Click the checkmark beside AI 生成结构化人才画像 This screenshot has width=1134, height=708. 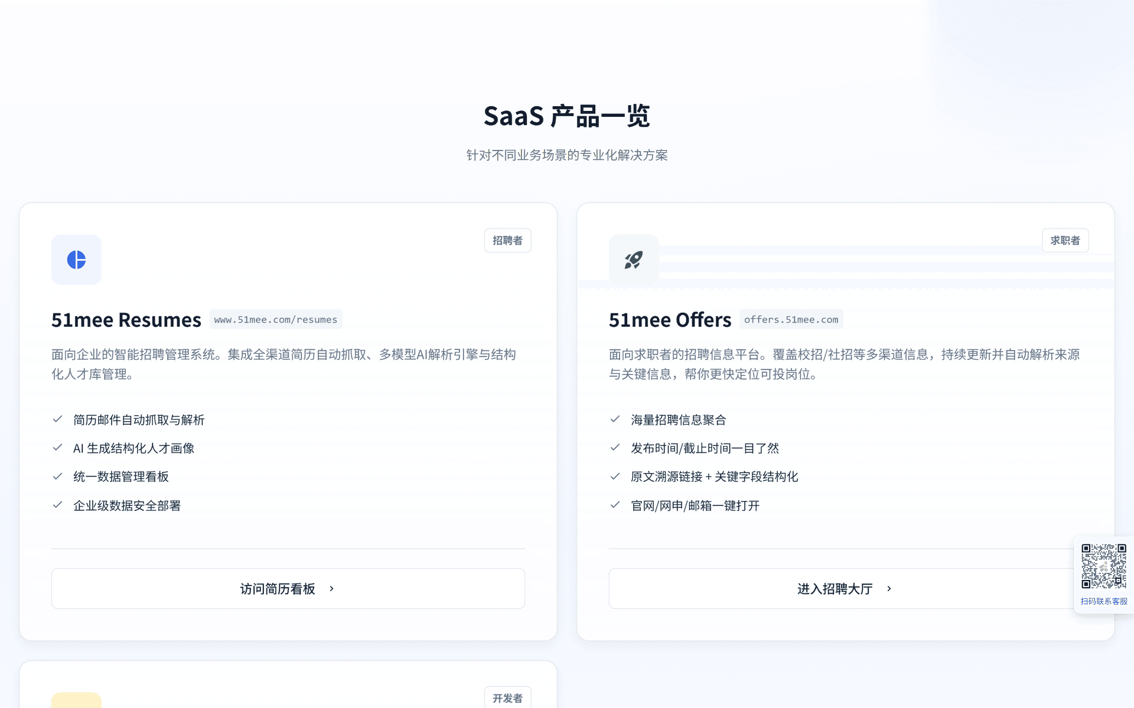point(57,448)
